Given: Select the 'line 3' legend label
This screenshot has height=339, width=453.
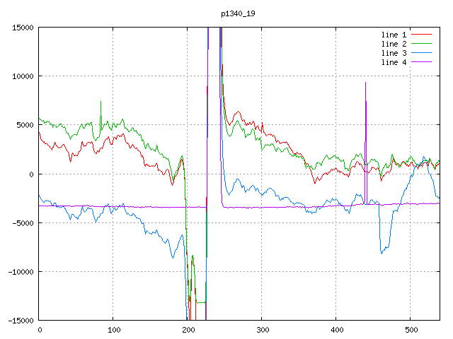Looking at the screenshot, I should click(394, 53).
